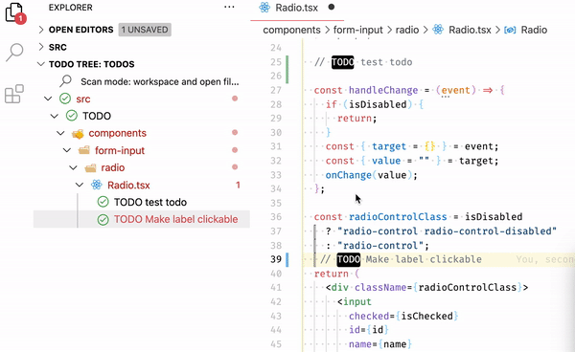Click the green check icon beside TODO folder
Viewport: 575px width, 352px height.
coord(72,116)
